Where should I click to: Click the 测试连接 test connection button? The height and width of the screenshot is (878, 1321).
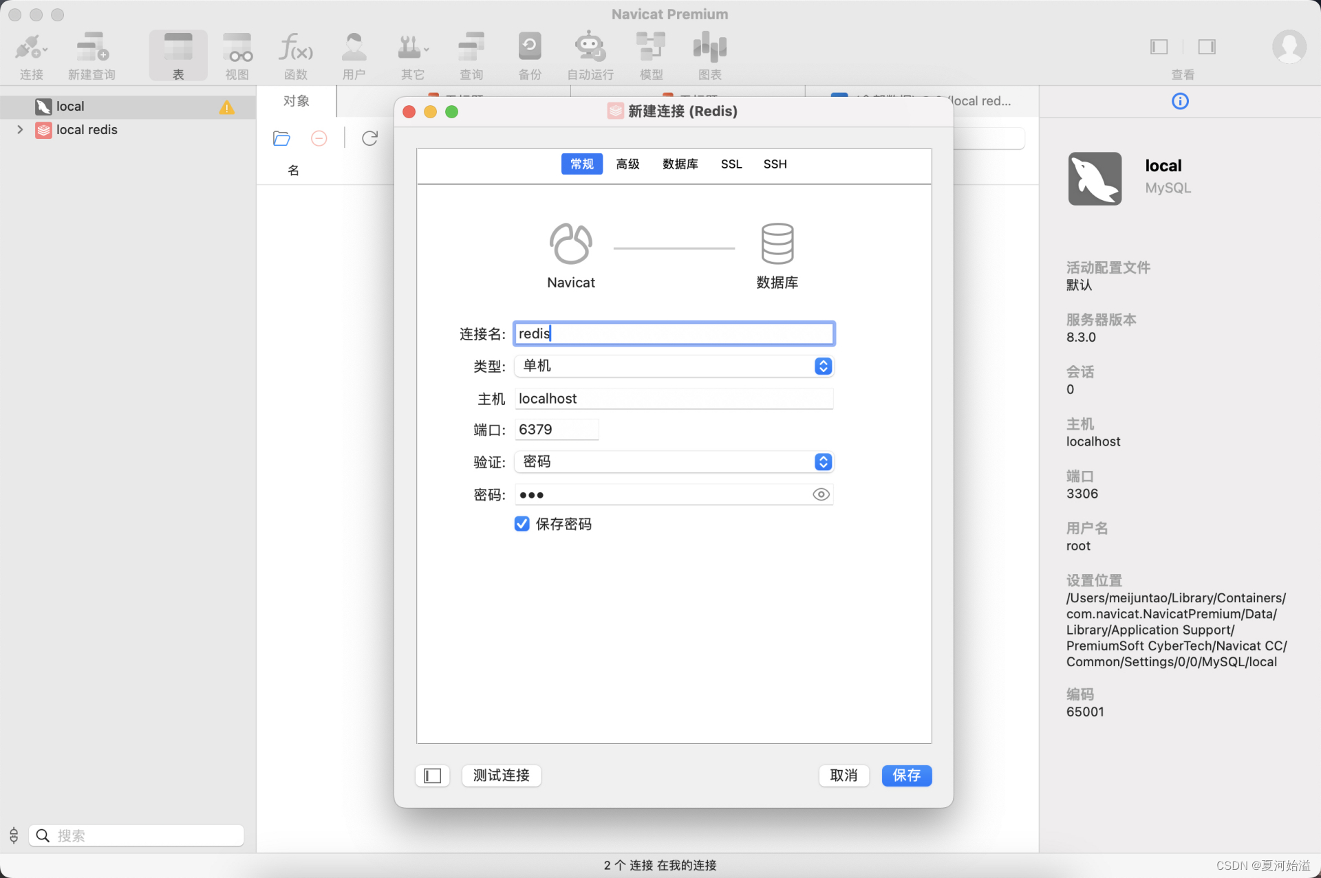click(x=502, y=776)
